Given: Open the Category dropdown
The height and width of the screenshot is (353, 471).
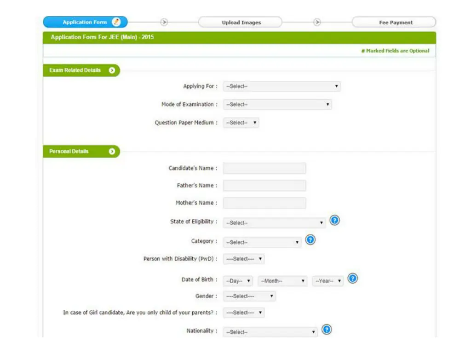Looking at the screenshot, I should pyautogui.click(x=262, y=242).
